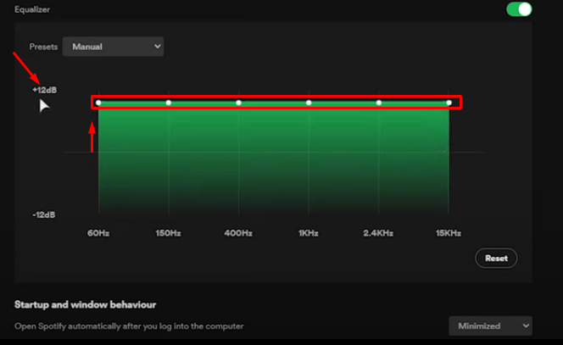Turn off the Equalizer toggle switch
This screenshot has height=345, width=563.
coord(519,9)
